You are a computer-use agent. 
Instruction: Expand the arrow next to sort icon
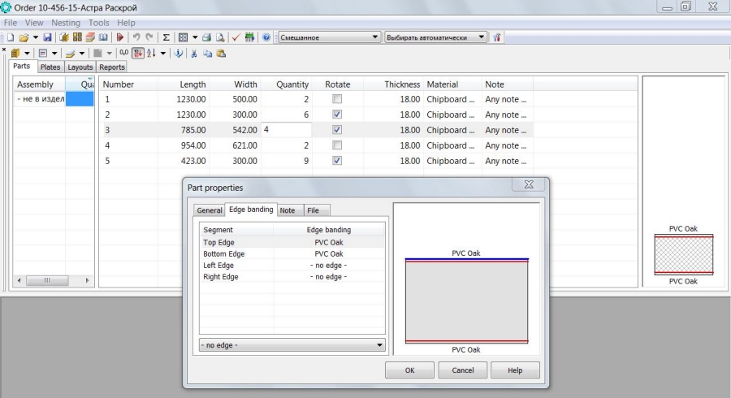[162, 53]
